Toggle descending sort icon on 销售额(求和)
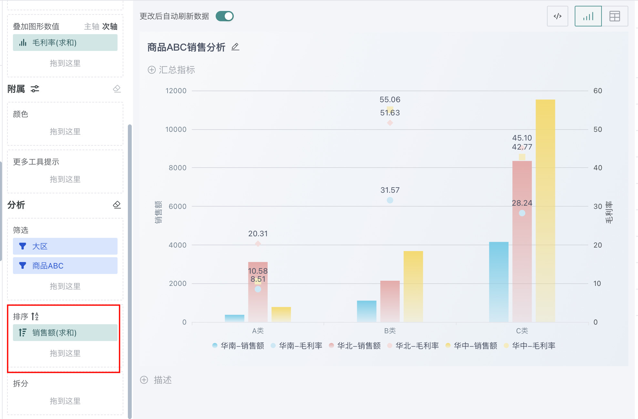Viewport: 638px width, 419px height. (x=23, y=332)
